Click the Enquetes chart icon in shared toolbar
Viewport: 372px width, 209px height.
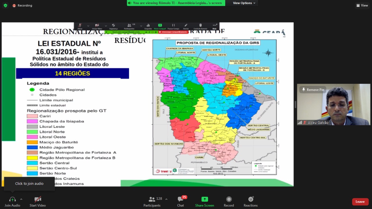148,26
